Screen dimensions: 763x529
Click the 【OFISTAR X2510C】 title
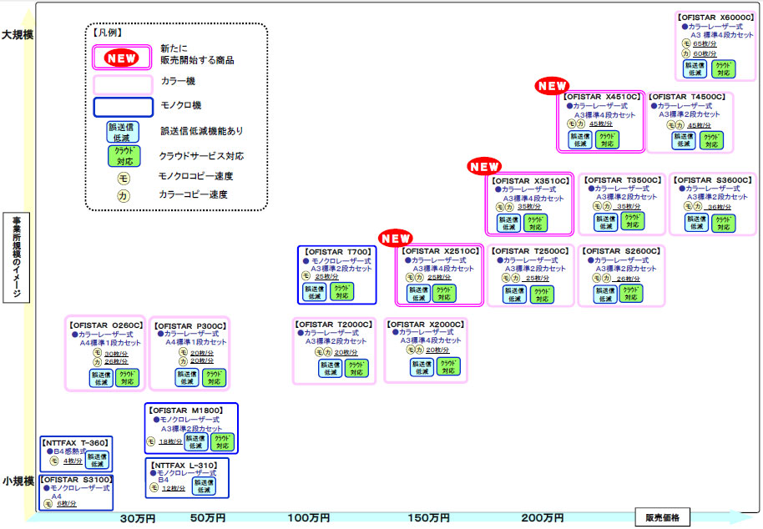(441, 251)
